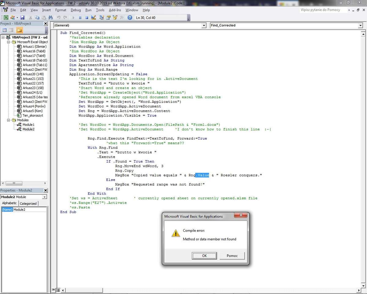Click the Break pause icon
The height and width of the screenshot is (294, 367).
(x=80, y=18)
